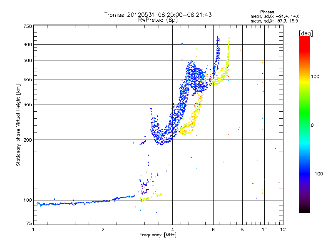Click the black bottom of the phase colorbar
The width and height of the screenshot is (333, 250).
point(305,210)
